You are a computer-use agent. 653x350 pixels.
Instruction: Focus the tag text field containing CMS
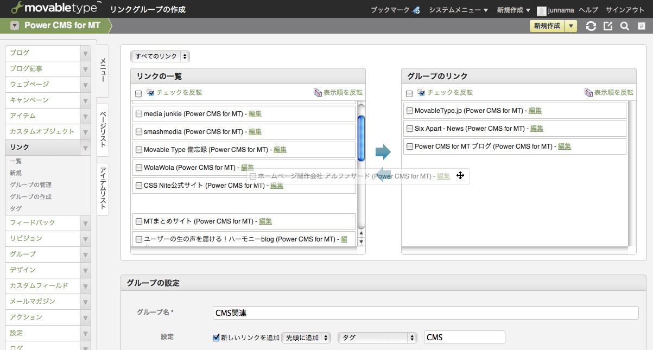point(465,338)
